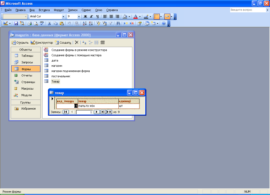The image size is (270, 195).
Task: Toggle underline formatting (Ч) button
Action: [98, 17]
